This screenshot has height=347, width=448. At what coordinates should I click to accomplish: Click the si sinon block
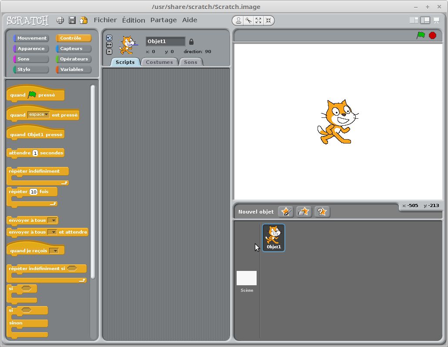pyautogui.click(x=27, y=322)
